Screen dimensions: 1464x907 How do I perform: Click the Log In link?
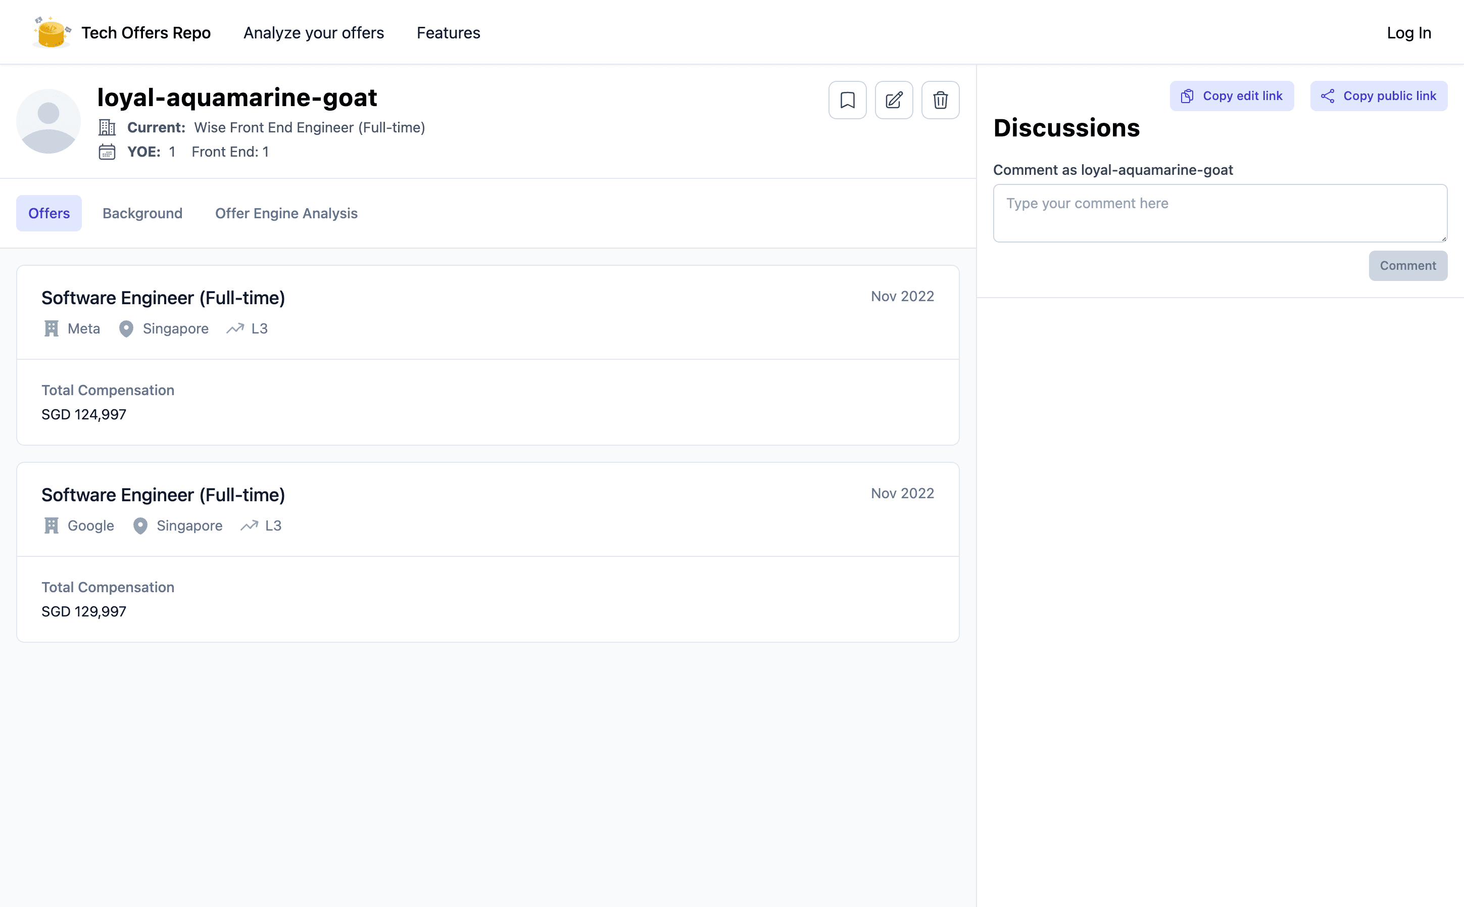click(1408, 33)
